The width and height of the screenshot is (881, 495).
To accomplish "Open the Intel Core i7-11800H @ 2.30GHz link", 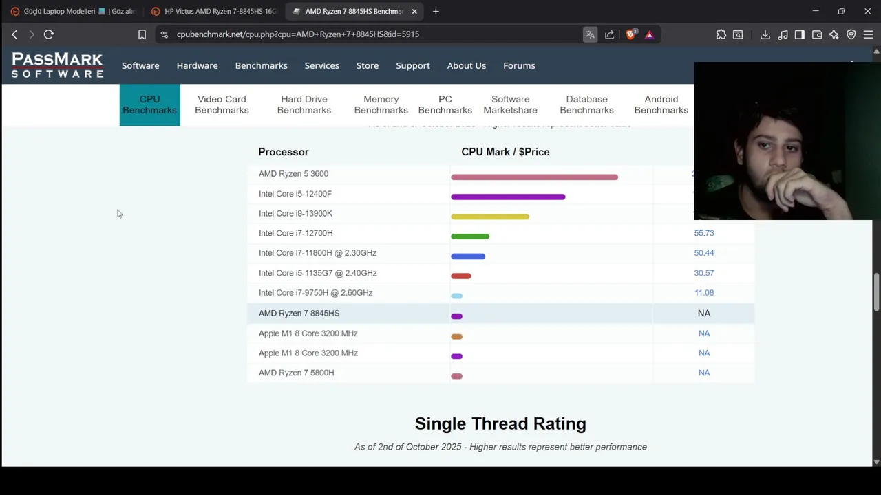I will pyautogui.click(x=317, y=253).
